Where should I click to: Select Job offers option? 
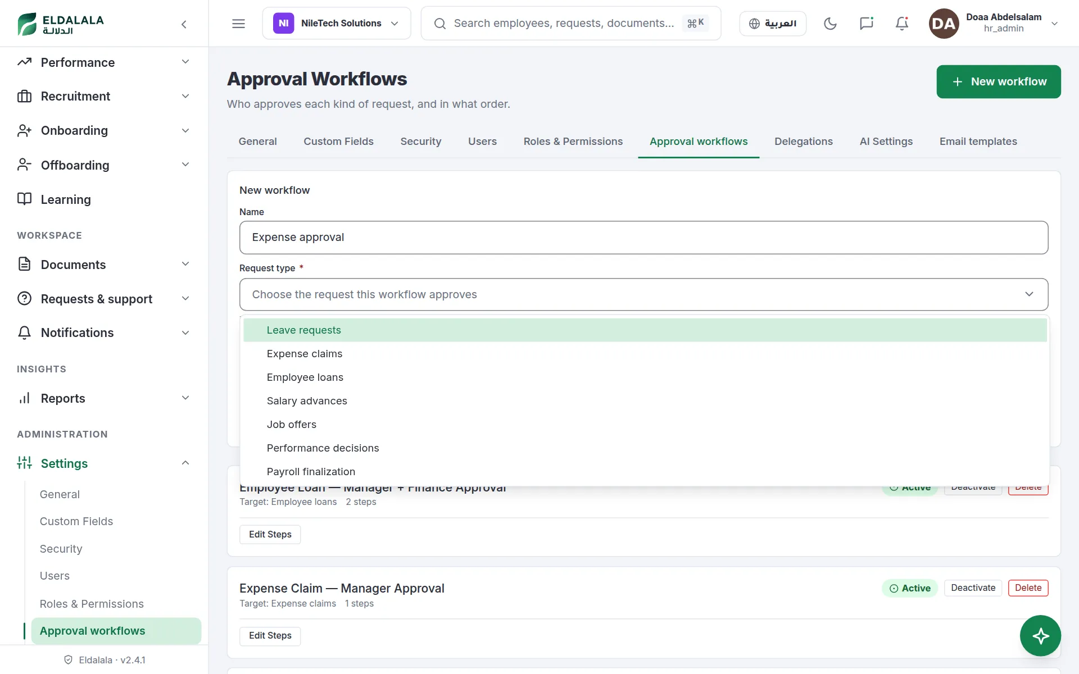coord(645,425)
